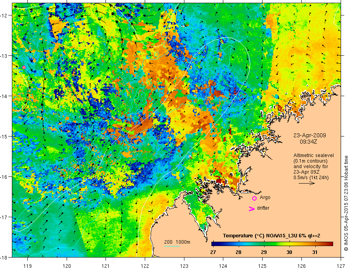
Task: Click the 'Temperature (°C) NOAA15_L3U 6% ql>=2' title
Action: 272,235
